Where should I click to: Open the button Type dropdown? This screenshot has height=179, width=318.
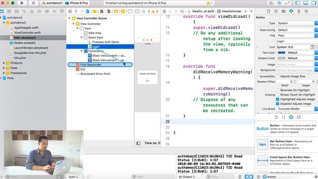pos(297,23)
